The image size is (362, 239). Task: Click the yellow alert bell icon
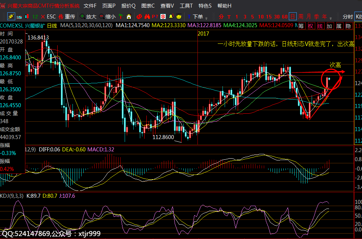[171, 17]
